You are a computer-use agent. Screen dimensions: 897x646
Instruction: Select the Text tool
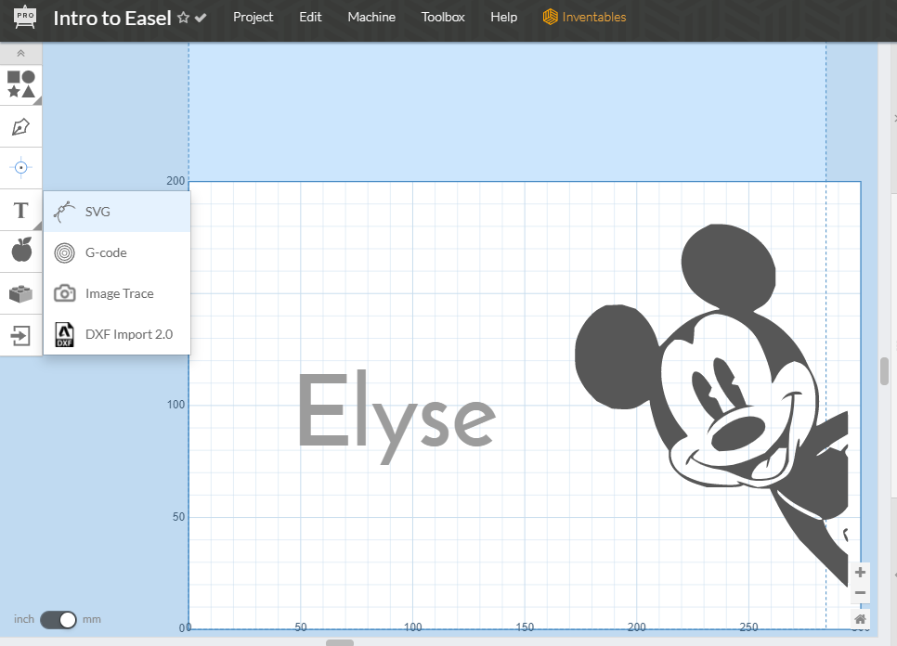21,211
